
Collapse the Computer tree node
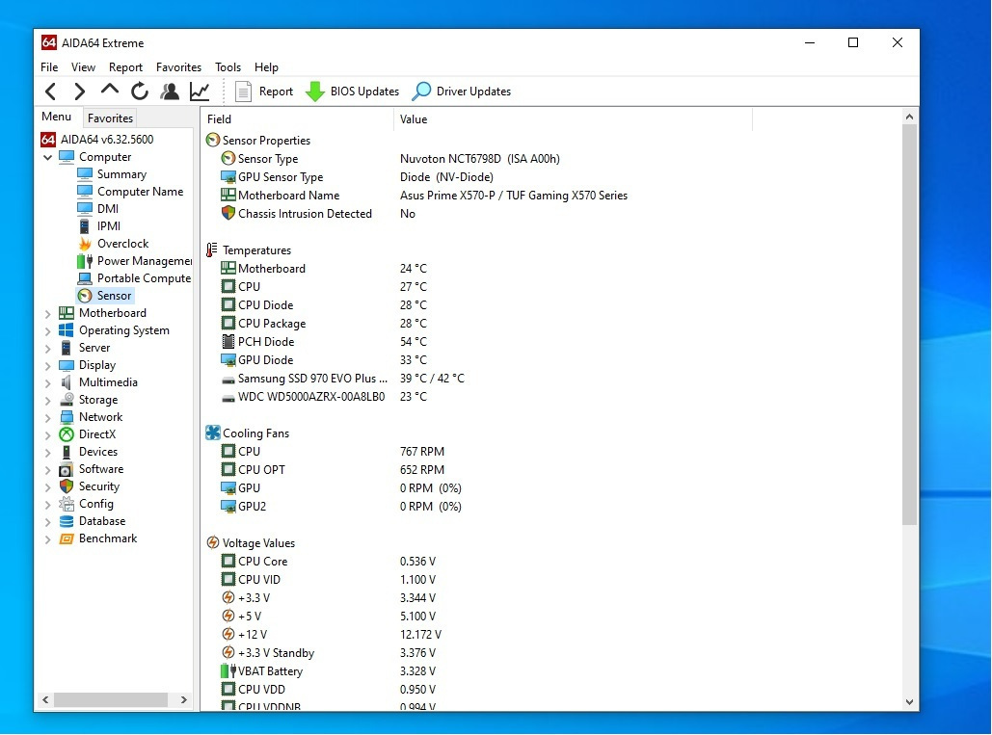[47, 157]
